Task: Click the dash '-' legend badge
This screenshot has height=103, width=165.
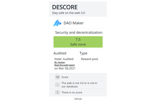Action: 57,85
